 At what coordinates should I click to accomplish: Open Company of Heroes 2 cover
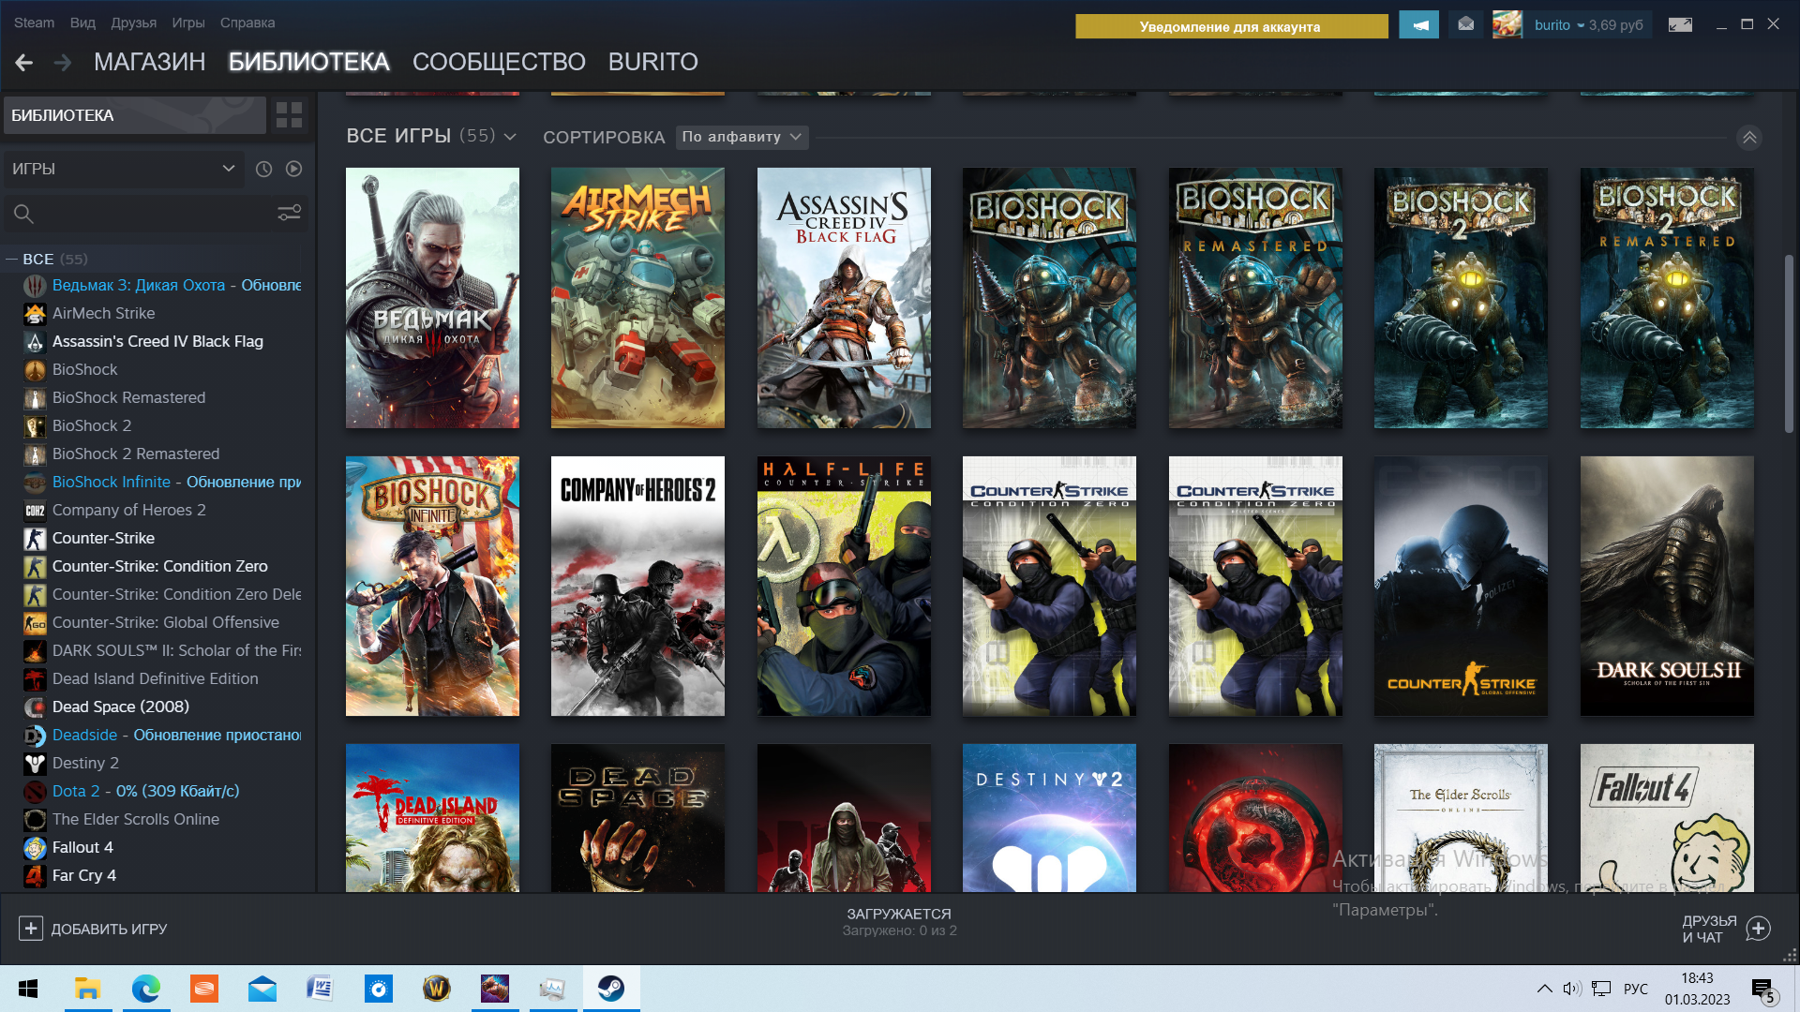click(637, 586)
